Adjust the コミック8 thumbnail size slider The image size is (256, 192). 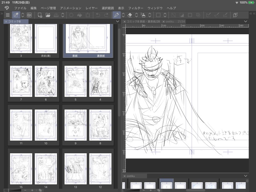(x=12, y=190)
